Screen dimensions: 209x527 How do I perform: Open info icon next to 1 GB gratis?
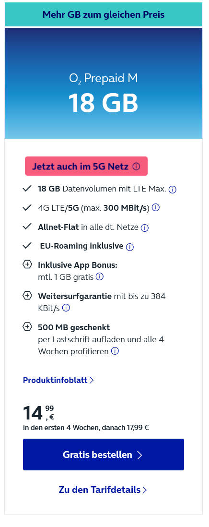click(x=100, y=276)
